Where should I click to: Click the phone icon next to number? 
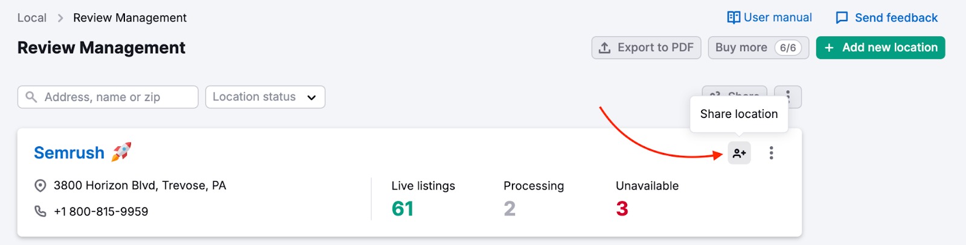(x=40, y=211)
